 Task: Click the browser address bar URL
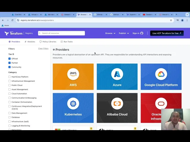coord(37,20)
